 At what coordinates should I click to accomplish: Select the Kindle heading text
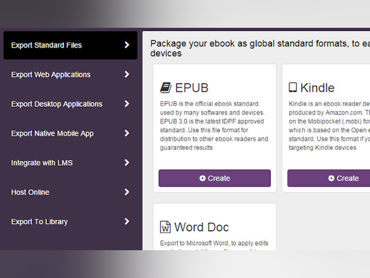click(318, 88)
